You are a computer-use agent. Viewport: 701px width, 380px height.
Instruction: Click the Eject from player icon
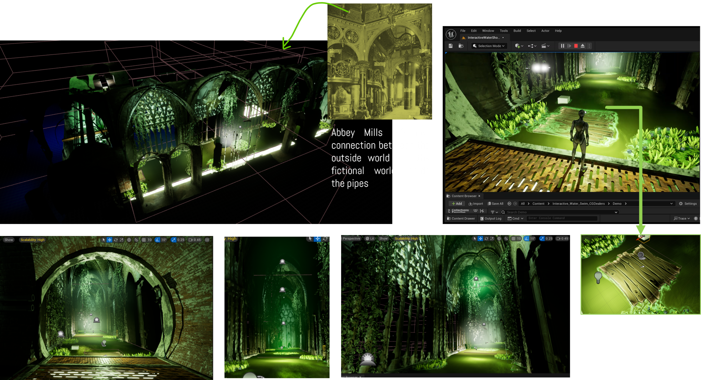(x=583, y=46)
